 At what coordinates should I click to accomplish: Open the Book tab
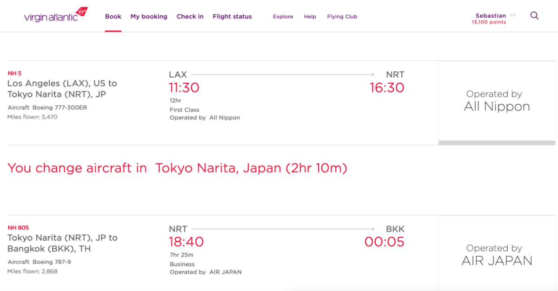tap(113, 16)
